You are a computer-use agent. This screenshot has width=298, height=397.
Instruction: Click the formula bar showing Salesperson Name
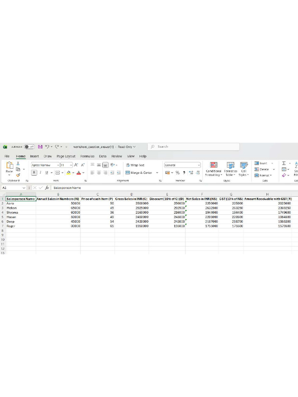tap(174, 188)
